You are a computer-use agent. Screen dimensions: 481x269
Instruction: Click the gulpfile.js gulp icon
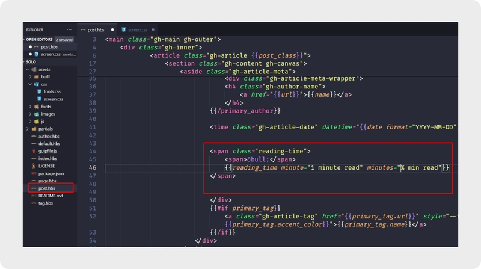point(34,151)
